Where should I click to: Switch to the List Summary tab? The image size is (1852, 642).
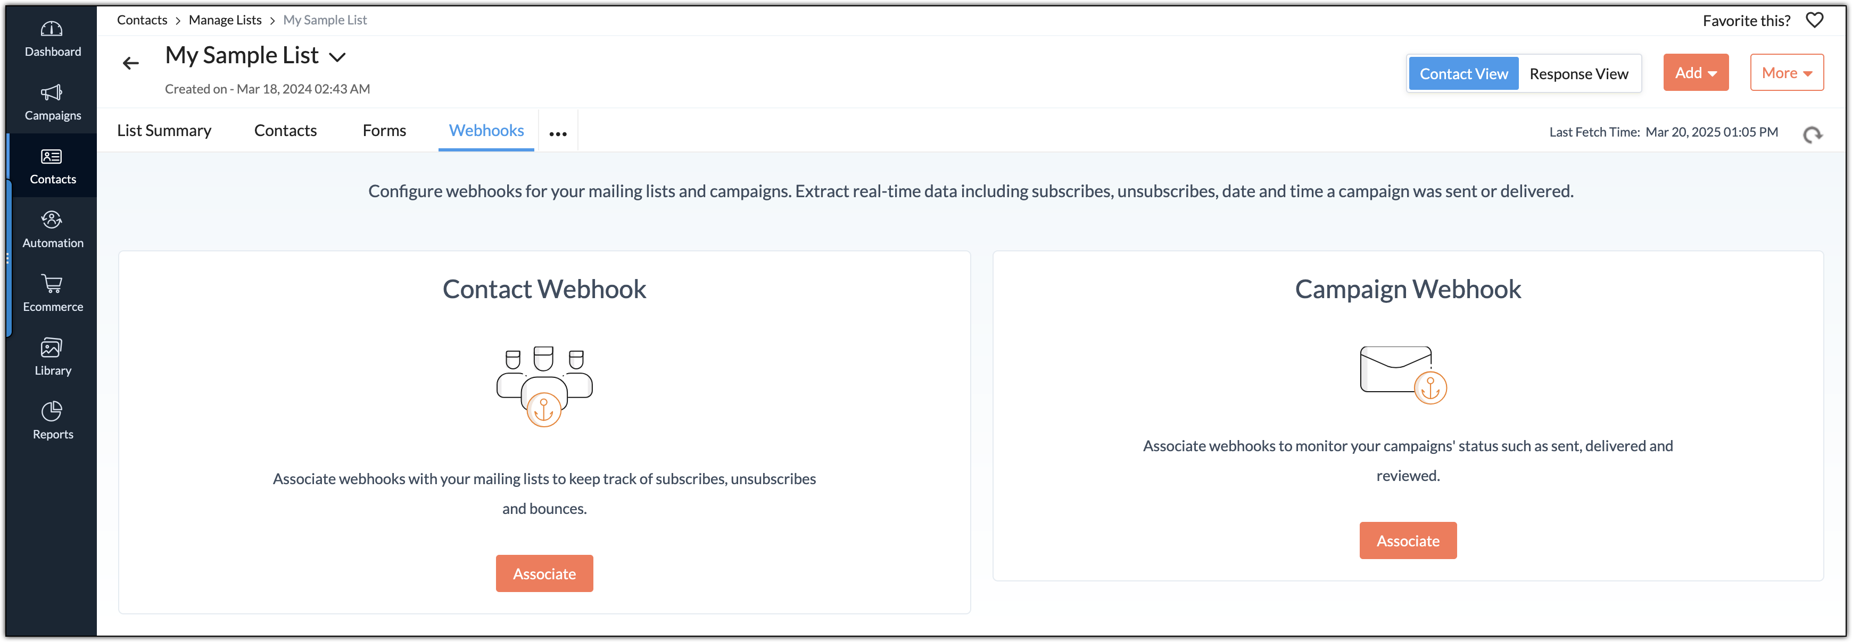(164, 130)
